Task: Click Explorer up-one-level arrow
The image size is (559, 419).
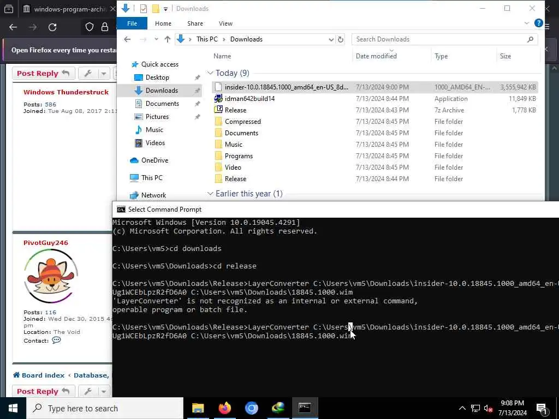Action: click(x=167, y=39)
